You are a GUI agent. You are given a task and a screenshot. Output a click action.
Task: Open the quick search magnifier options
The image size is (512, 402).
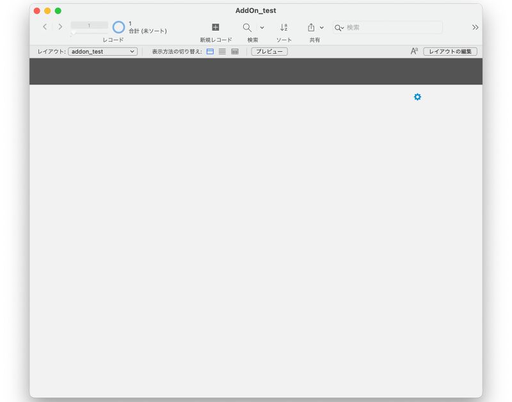pyautogui.click(x=339, y=28)
